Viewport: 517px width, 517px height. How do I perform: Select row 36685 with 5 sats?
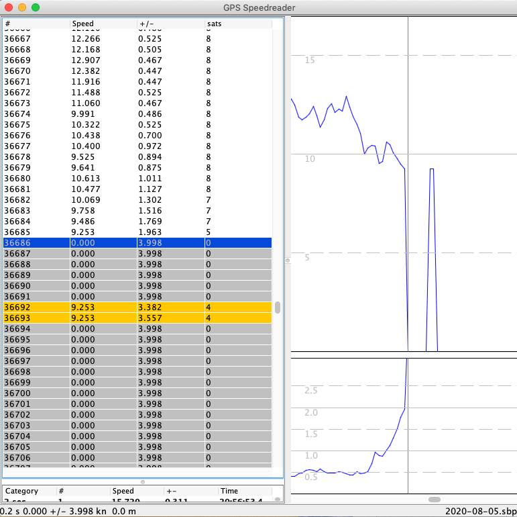pyautogui.click(x=137, y=232)
